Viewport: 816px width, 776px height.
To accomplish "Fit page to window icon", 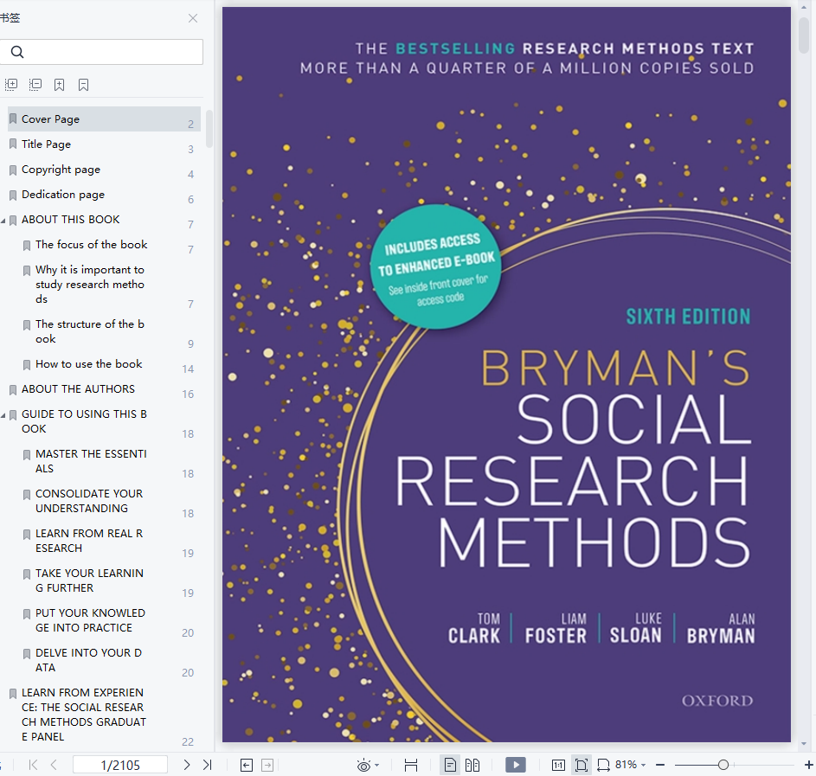I will pos(581,765).
